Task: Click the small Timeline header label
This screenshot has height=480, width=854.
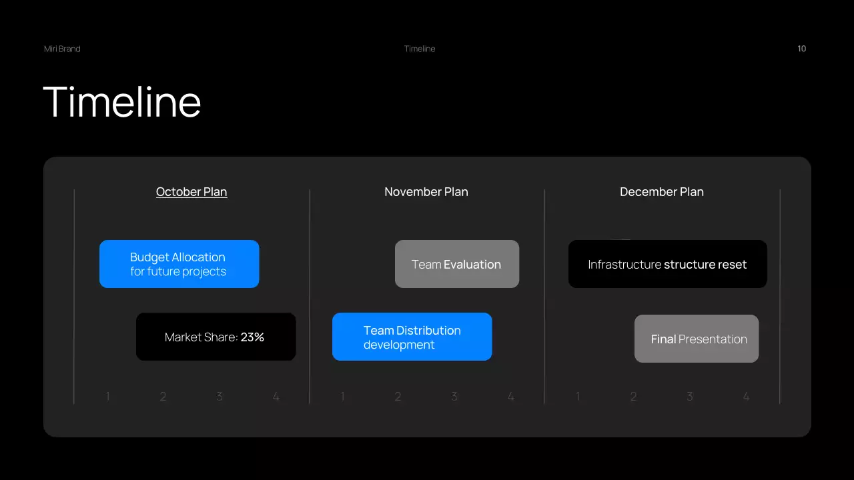Action: pos(420,49)
